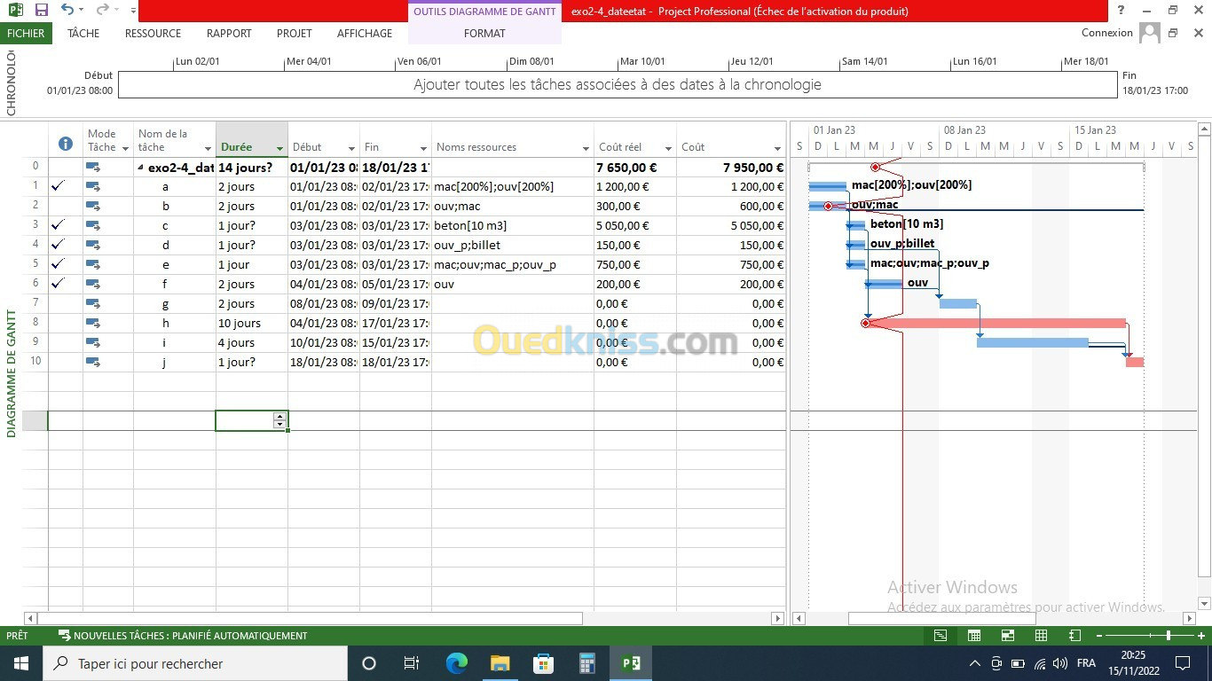Click the timeline 'Ajouter toutes les tâches' placeholder
The image size is (1212, 681).
(x=618, y=85)
